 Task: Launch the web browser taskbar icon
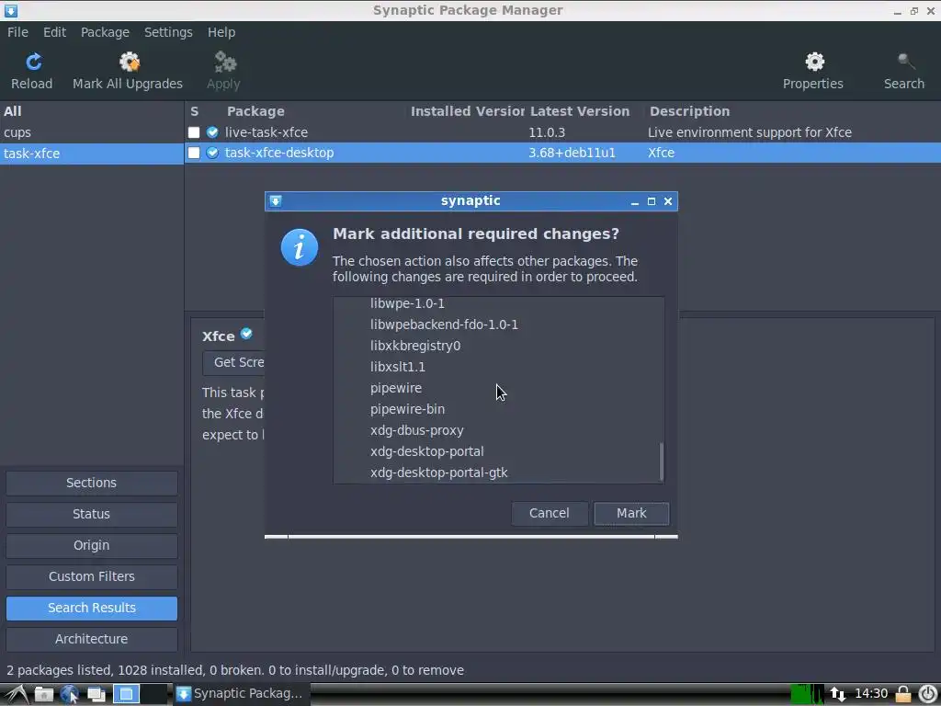(x=70, y=694)
